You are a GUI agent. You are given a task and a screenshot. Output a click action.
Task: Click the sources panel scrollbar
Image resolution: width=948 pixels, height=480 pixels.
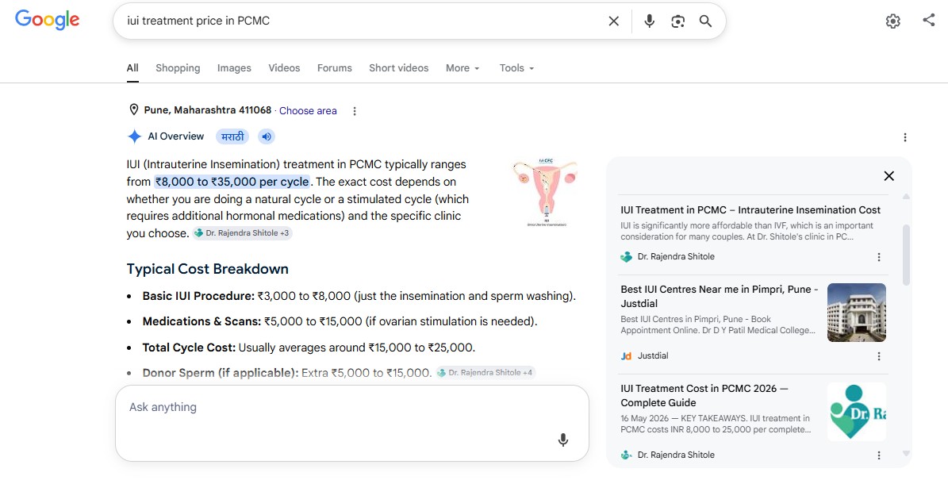coord(906,255)
